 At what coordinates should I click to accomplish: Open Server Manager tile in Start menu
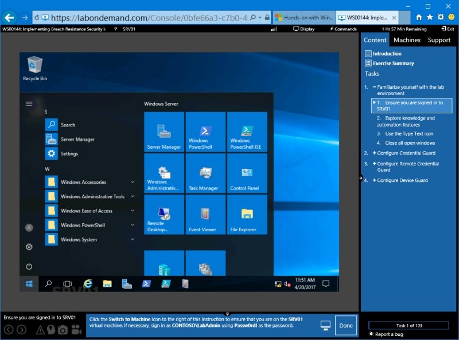164,132
